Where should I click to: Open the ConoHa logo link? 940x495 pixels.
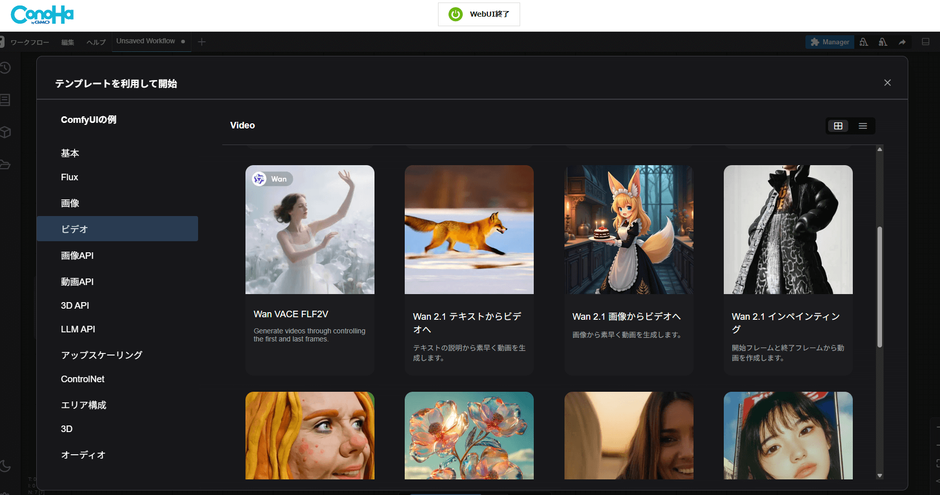pyautogui.click(x=42, y=15)
